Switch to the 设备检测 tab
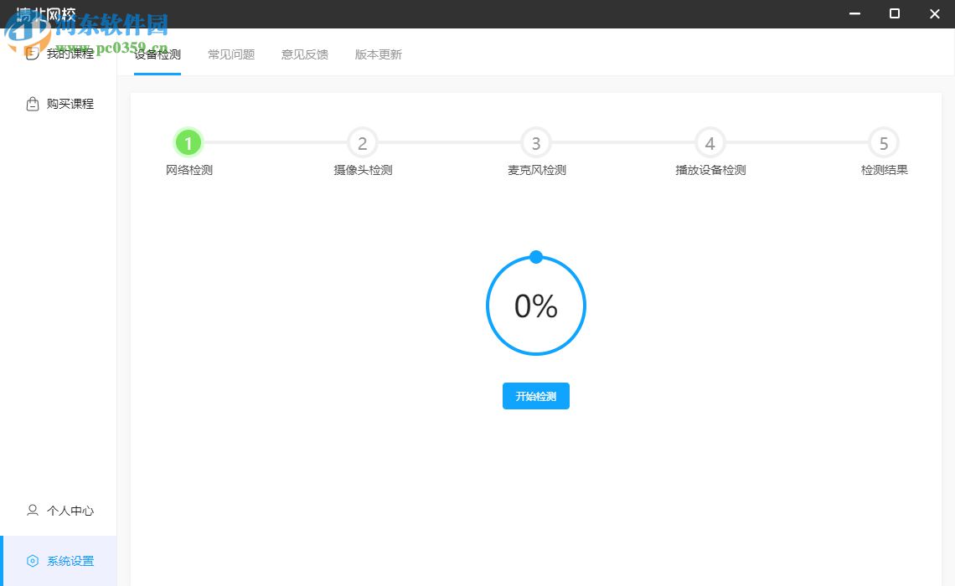This screenshot has height=586, width=955. 157,54
